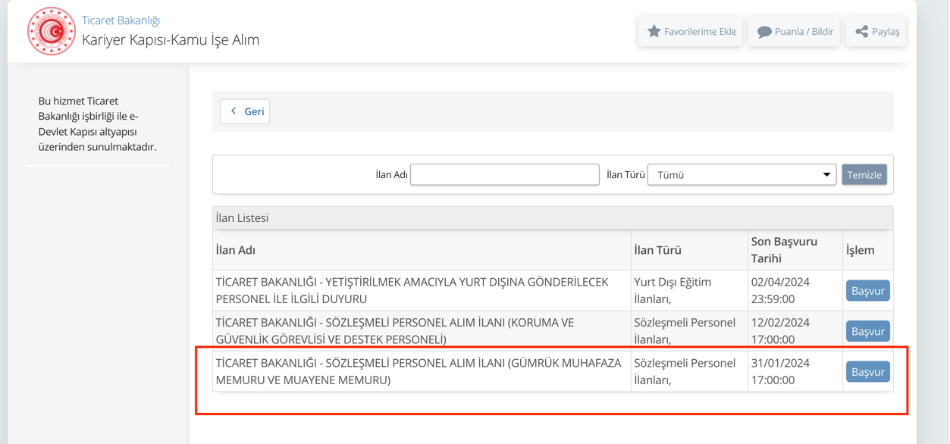
Task: Open the İlan Türü Tümü dropdown
Action: (x=742, y=174)
